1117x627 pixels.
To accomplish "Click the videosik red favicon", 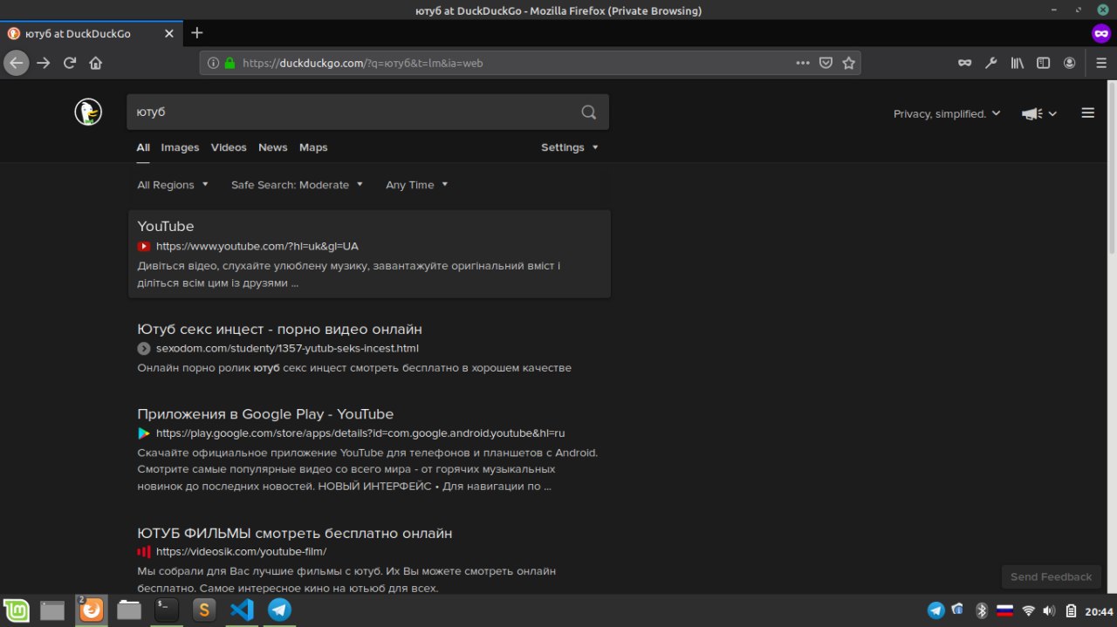I will click(x=144, y=552).
